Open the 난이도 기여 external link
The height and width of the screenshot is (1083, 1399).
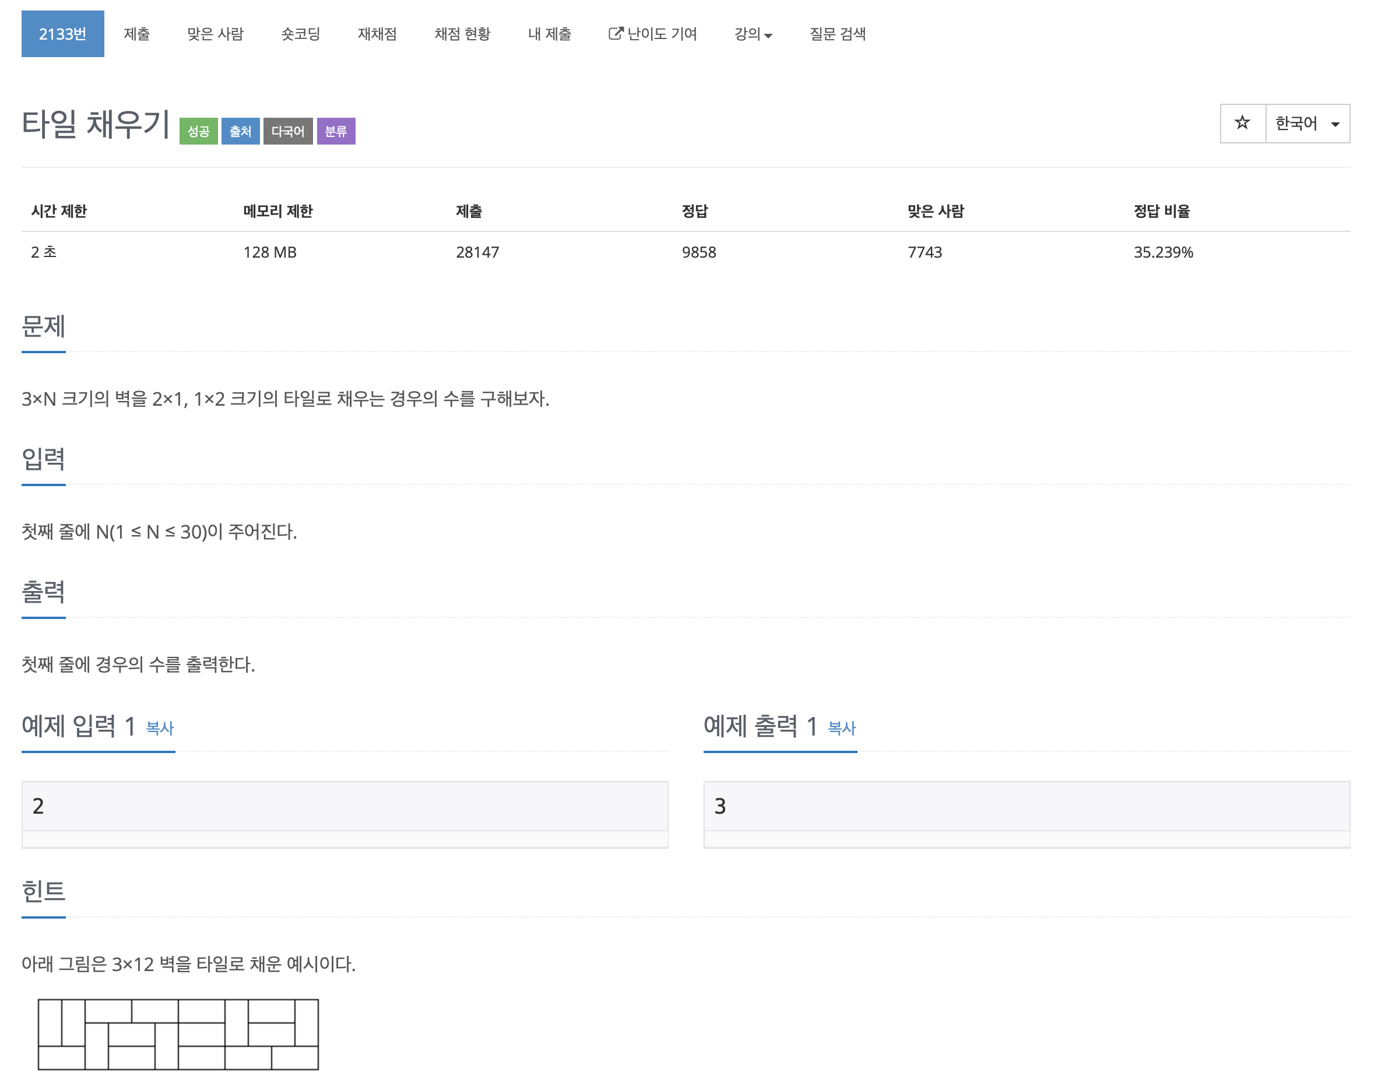[x=652, y=34]
